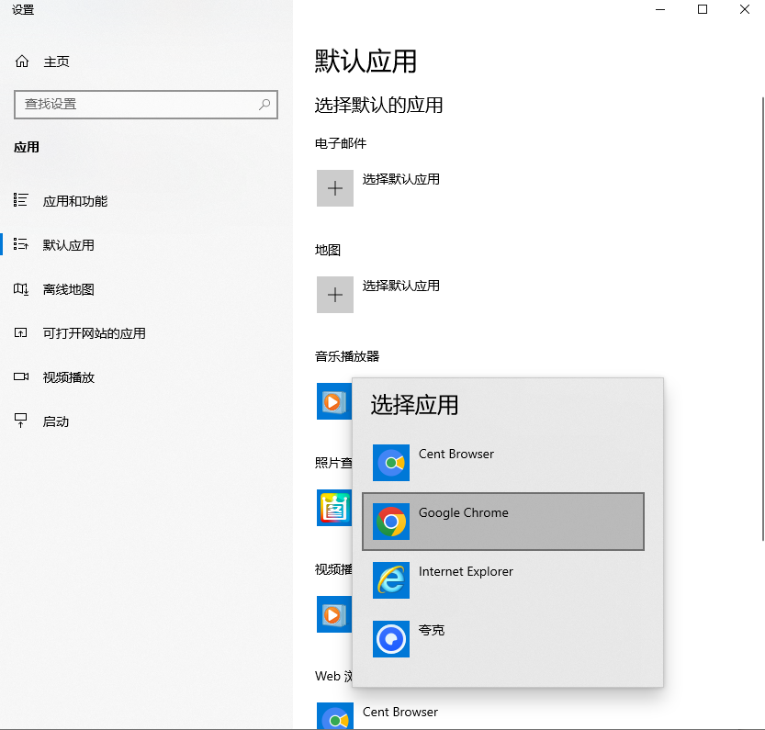
Task: Click the plus icon under 地图
Action: pos(335,295)
